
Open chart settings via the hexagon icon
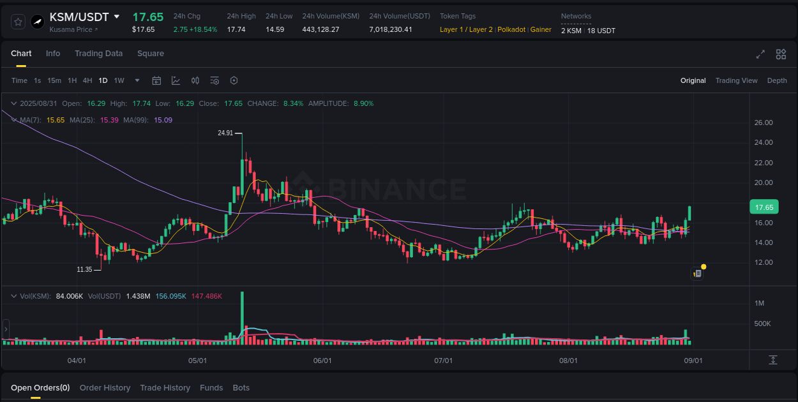pos(234,80)
